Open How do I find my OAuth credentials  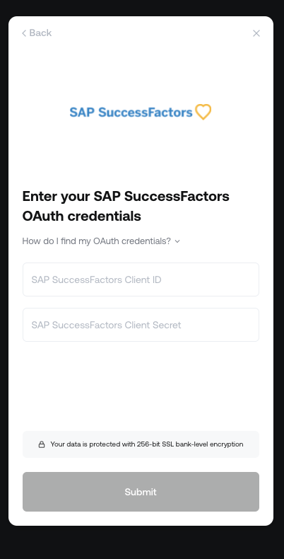(x=97, y=241)
